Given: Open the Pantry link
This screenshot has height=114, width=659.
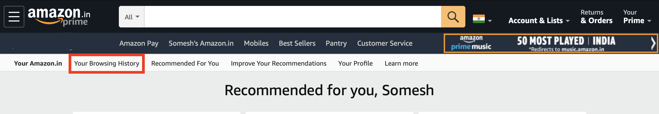Looking at the screenshot, I should (x=336, y=43).
